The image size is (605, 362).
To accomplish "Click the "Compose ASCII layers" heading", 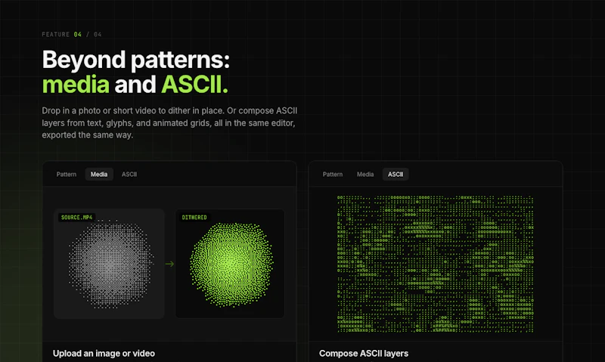I will point(364,354).
